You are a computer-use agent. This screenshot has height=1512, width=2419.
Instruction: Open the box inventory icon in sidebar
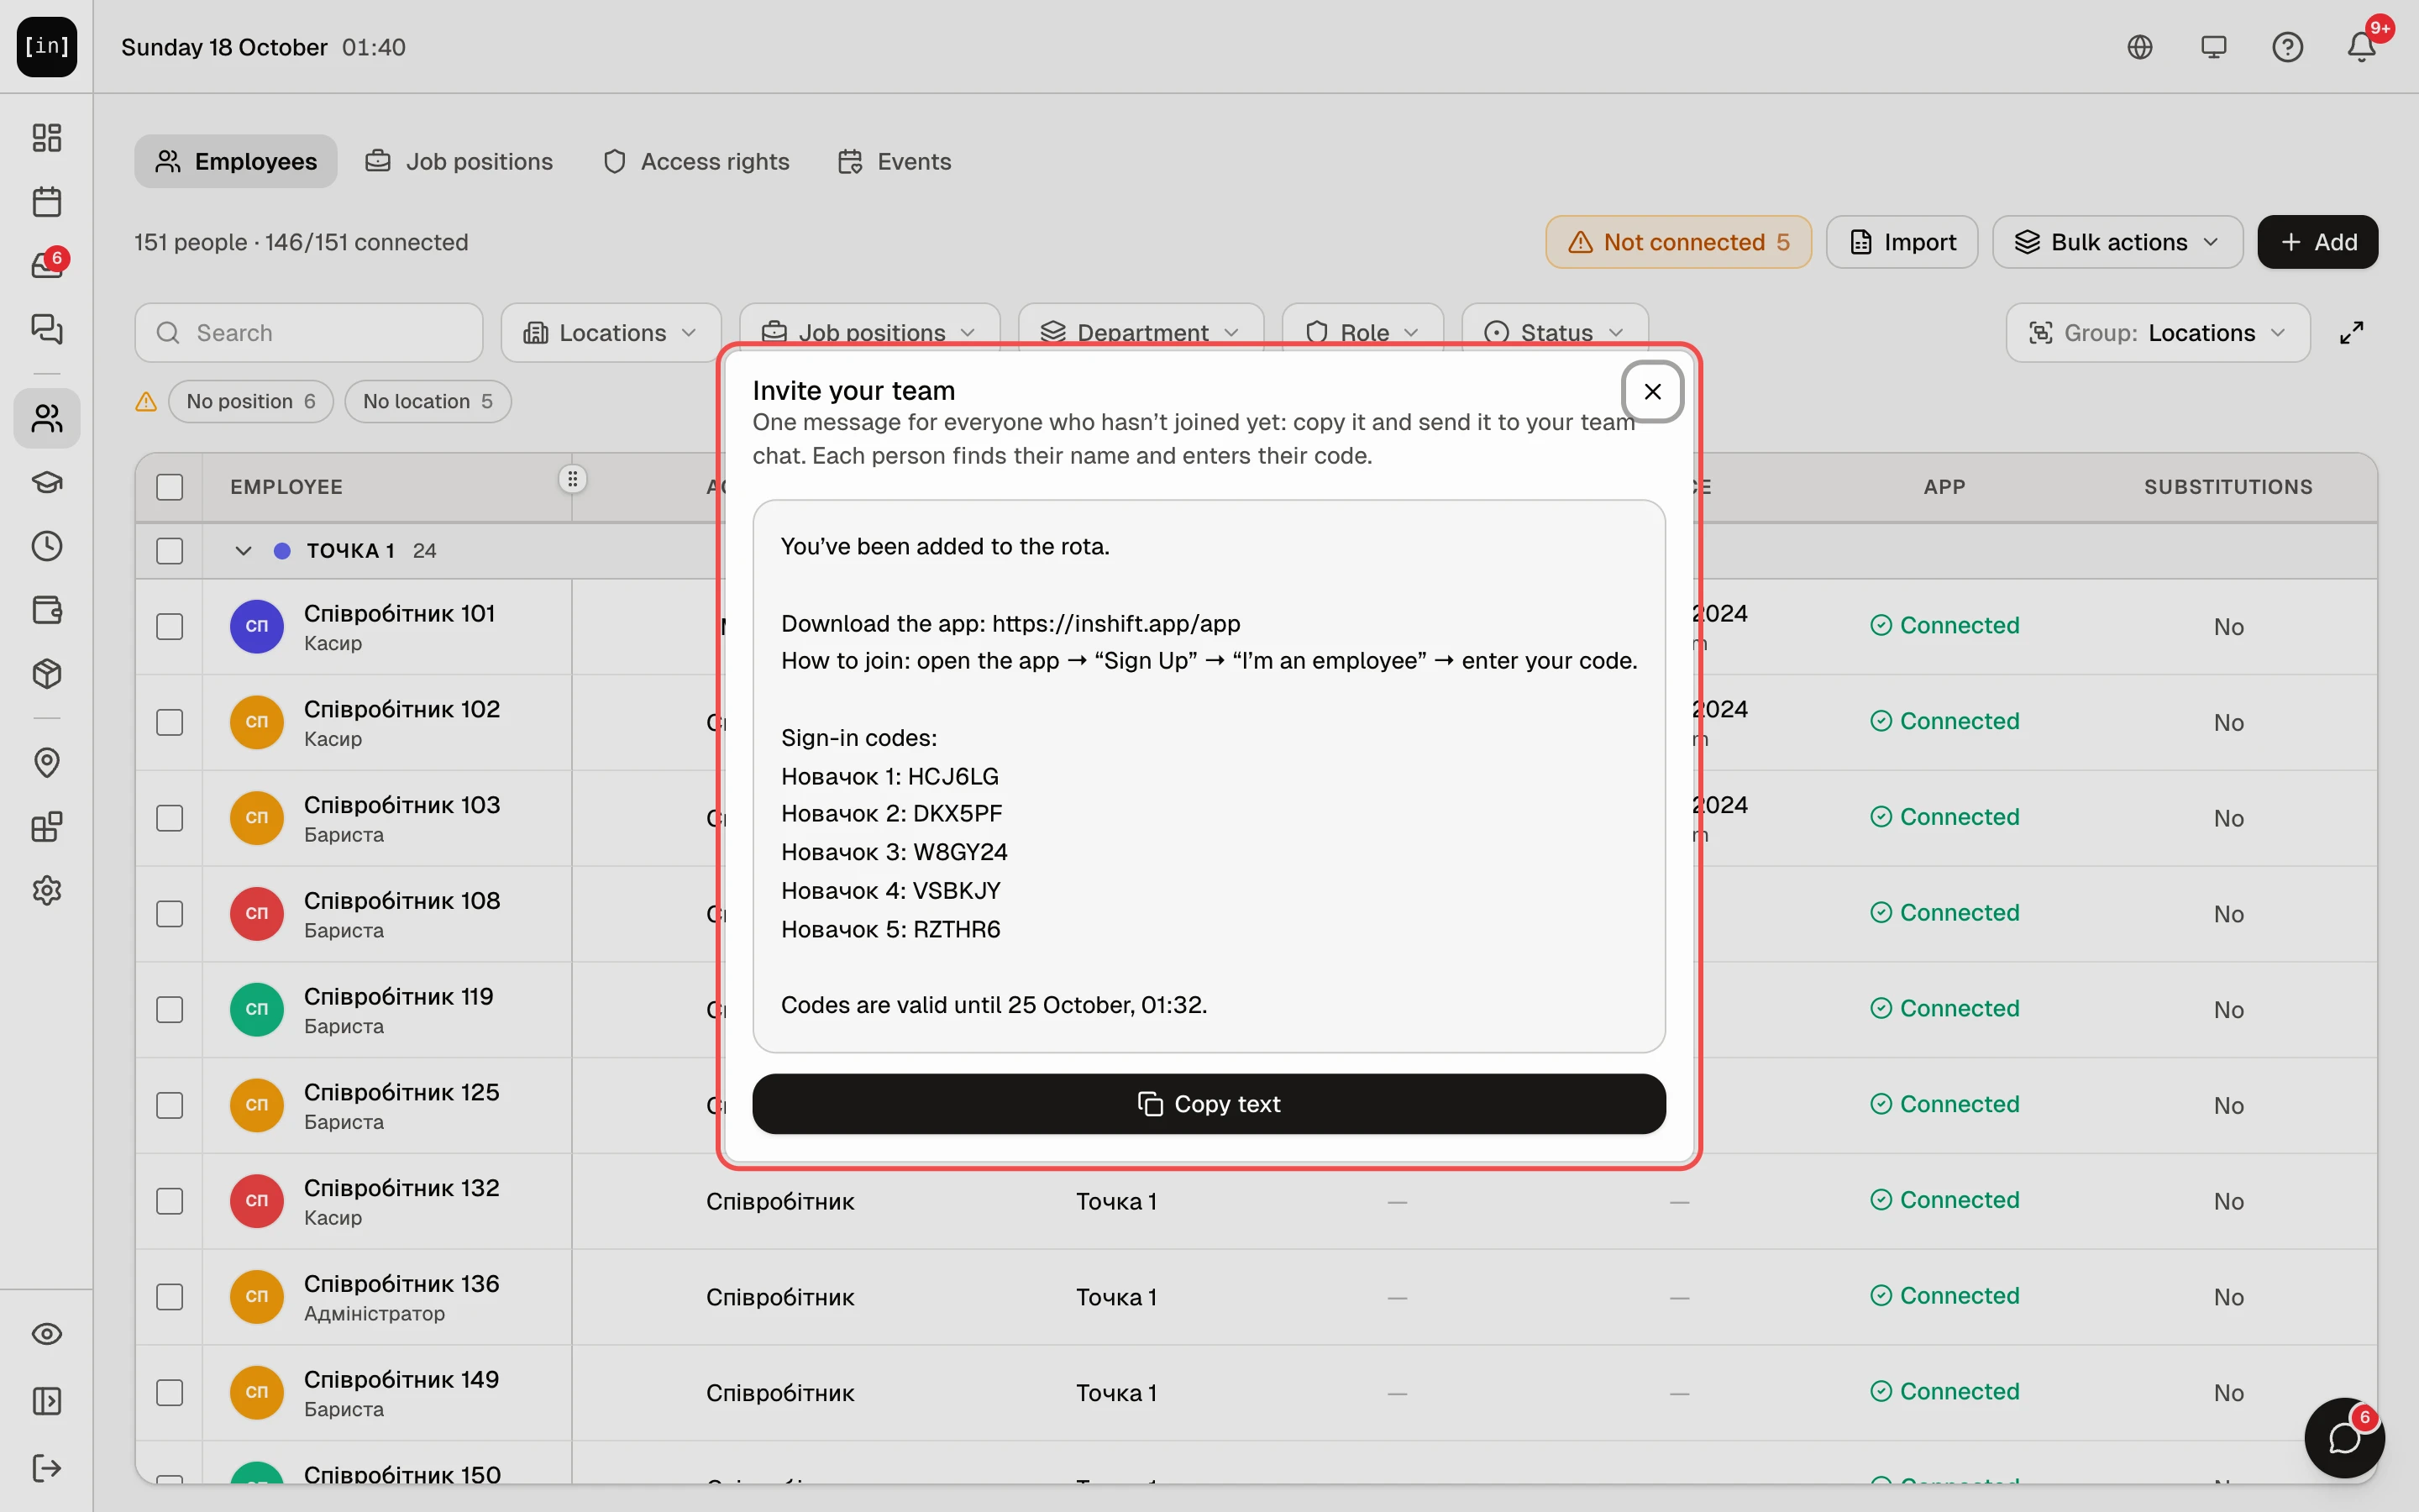click(x=47, y=674)
